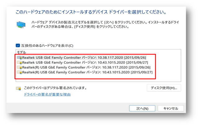Uncheck the 互換性のあるハードウェアを表示 checkbox
Image resolution: width=199 pixels, height=126 pixels.
tap(18, 46)
